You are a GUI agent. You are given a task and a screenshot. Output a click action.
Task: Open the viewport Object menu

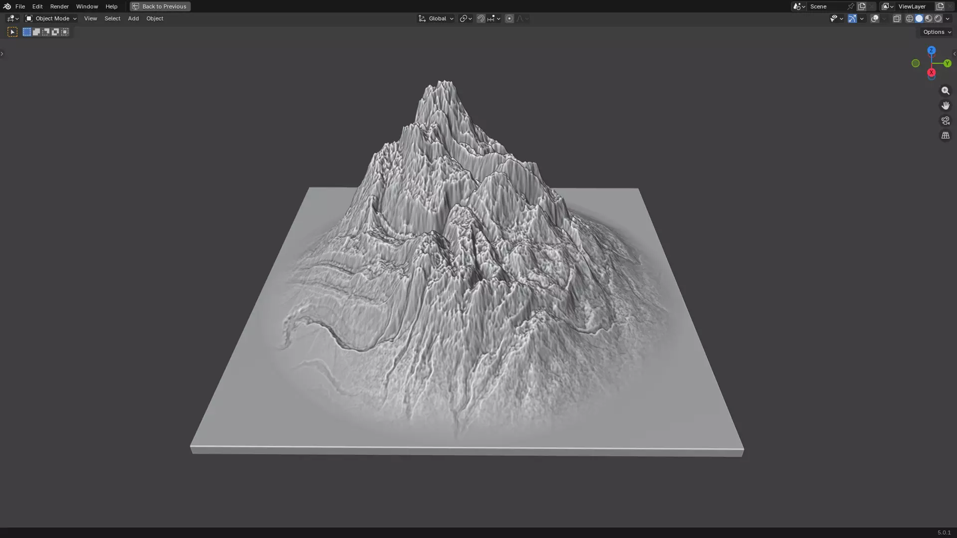(155, 18)
